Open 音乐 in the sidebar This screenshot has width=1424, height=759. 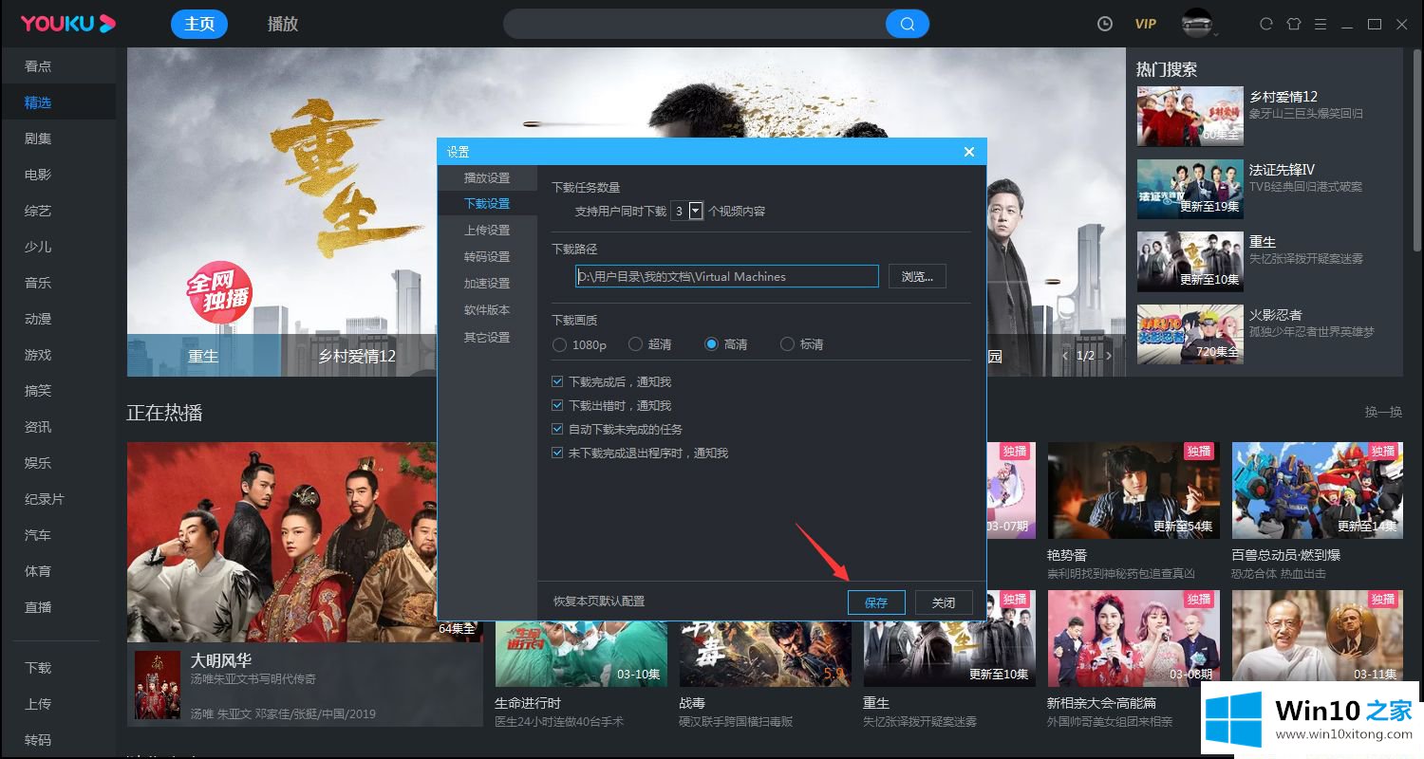point(38,283)
